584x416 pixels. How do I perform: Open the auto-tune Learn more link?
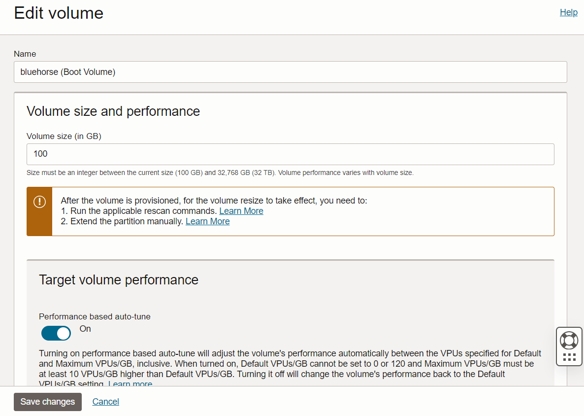pyautogui.click(x=130, y=383)
